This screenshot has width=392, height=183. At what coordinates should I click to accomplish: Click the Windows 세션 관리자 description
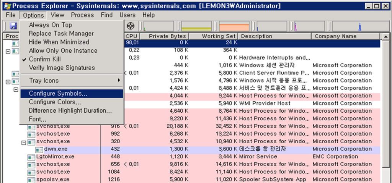coord(266,65)
